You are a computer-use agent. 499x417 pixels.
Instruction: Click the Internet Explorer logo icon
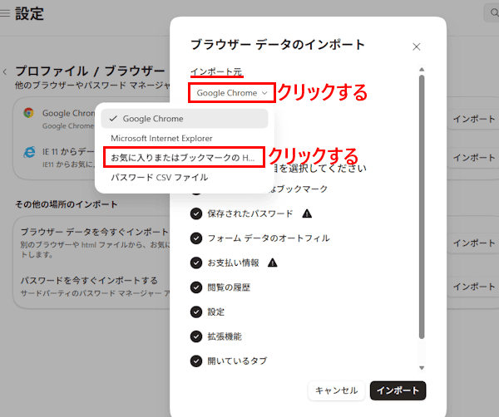pyautogui.click(x=29, y=152)
